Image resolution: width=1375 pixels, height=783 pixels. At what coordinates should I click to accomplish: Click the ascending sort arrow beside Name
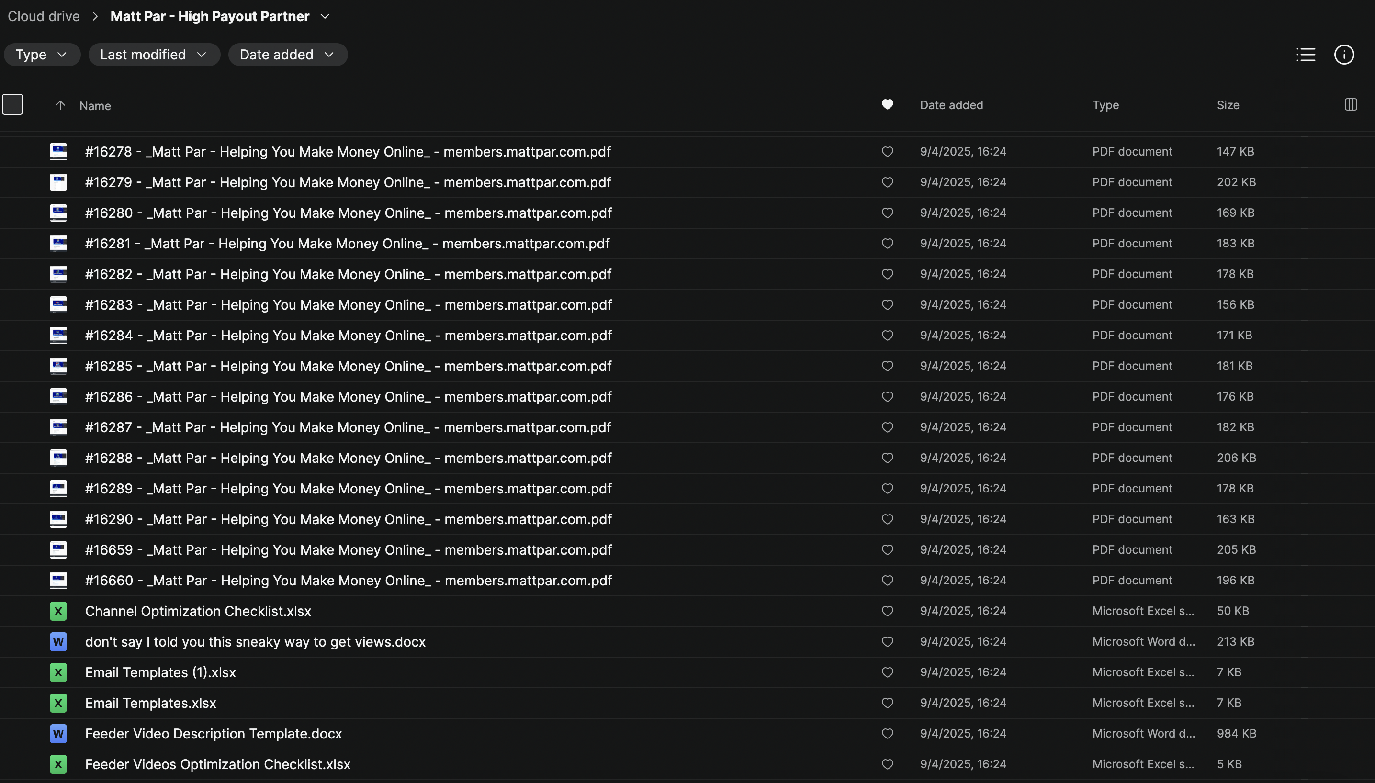click(60, 105)
